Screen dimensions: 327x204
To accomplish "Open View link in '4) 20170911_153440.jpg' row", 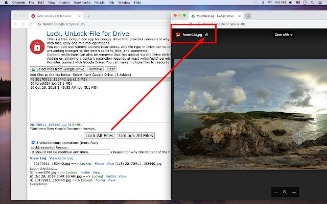I will click(111, 180).
